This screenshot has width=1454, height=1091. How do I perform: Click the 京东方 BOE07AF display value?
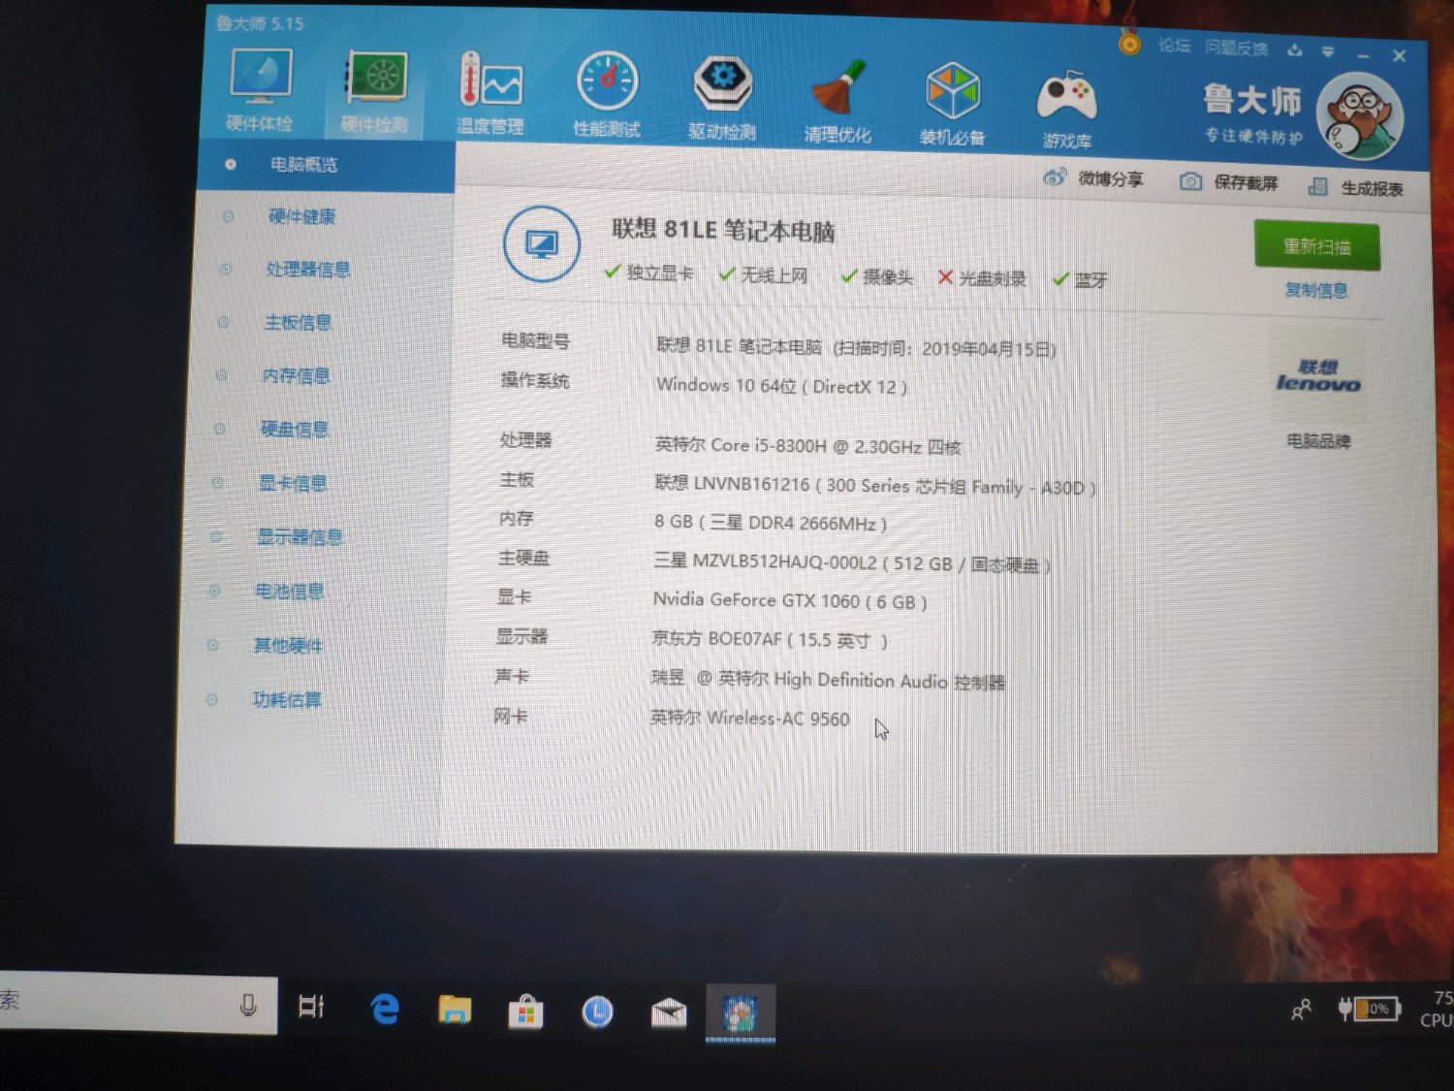(770, 639)
